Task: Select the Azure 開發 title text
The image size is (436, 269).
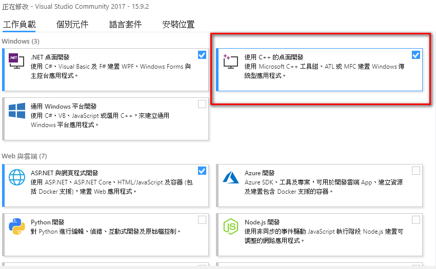Action: coord(260,173)
